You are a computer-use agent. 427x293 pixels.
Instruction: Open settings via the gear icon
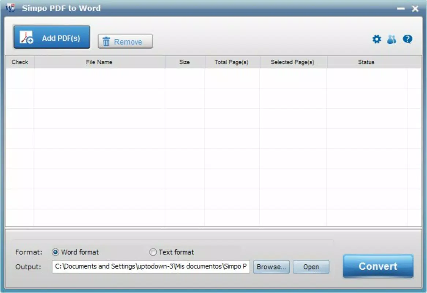point(377,39)
